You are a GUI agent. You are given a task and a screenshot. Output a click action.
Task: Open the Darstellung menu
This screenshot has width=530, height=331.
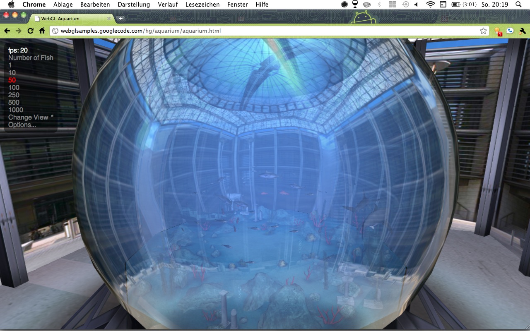(134, 5)
